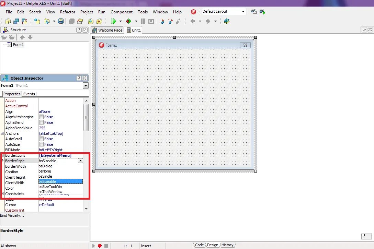Select bsSizeToolWin from the BorderStyle list

coord(60,187)
